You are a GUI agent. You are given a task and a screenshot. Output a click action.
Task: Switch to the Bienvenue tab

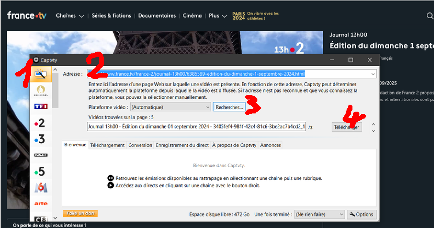click(x=75, y=145)
